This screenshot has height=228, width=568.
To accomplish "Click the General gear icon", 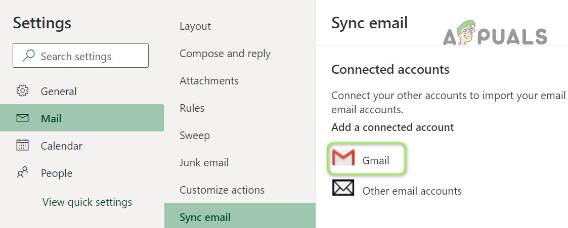I will coord(22,91).
